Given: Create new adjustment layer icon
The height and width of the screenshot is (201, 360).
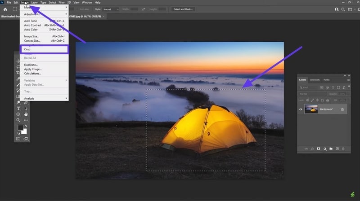Looking at the screenshot, I should click(x=325, y=149).
